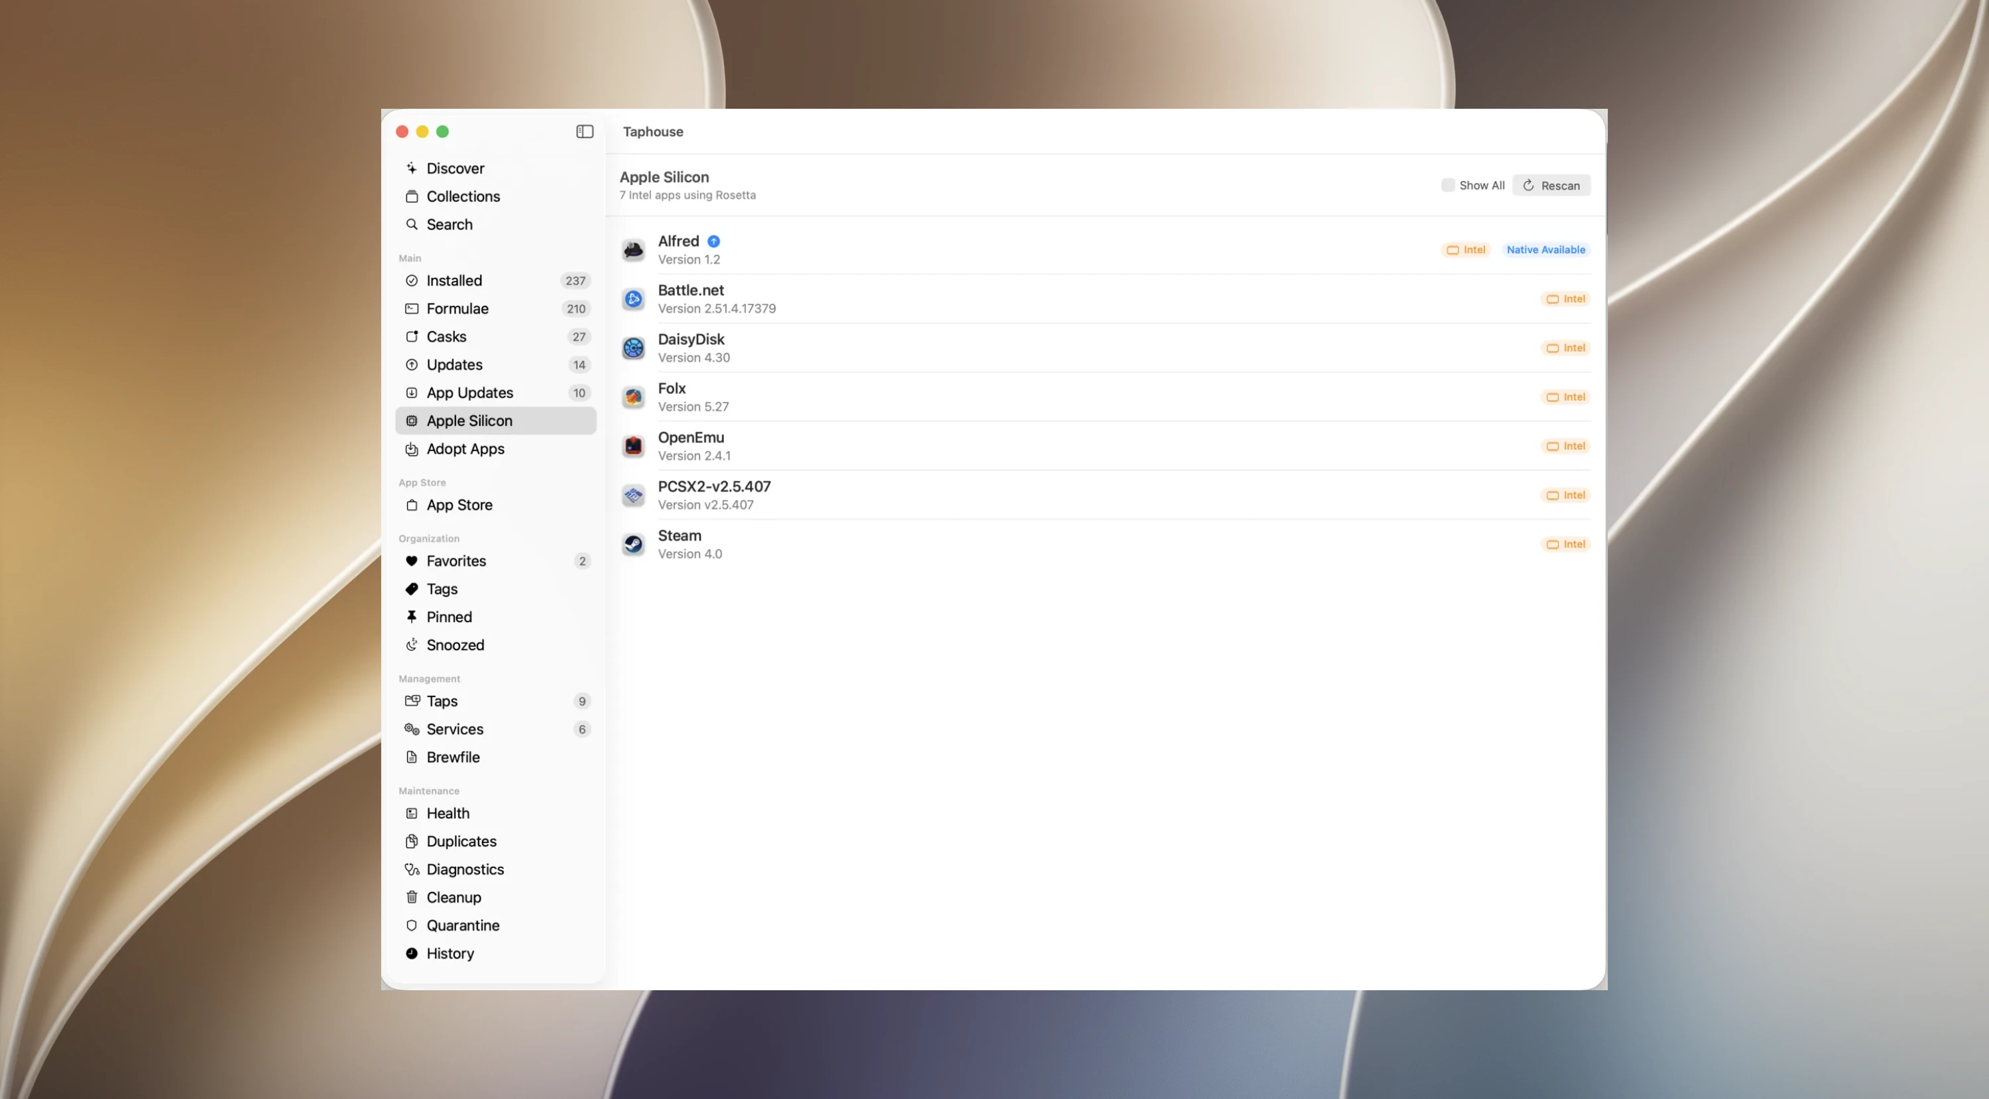
Task: Click the Intel badge on the Steam row
Action: (1565, 545)
